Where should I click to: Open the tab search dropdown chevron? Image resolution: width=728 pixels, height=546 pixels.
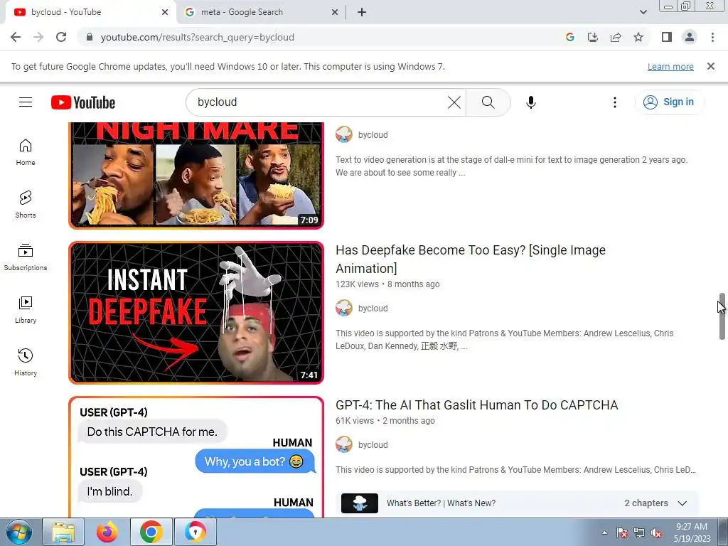[x=643, y=12]
